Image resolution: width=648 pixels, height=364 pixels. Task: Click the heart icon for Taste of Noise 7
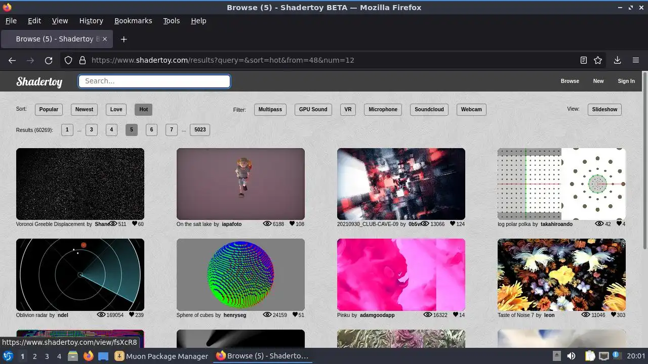pos(613,315)
